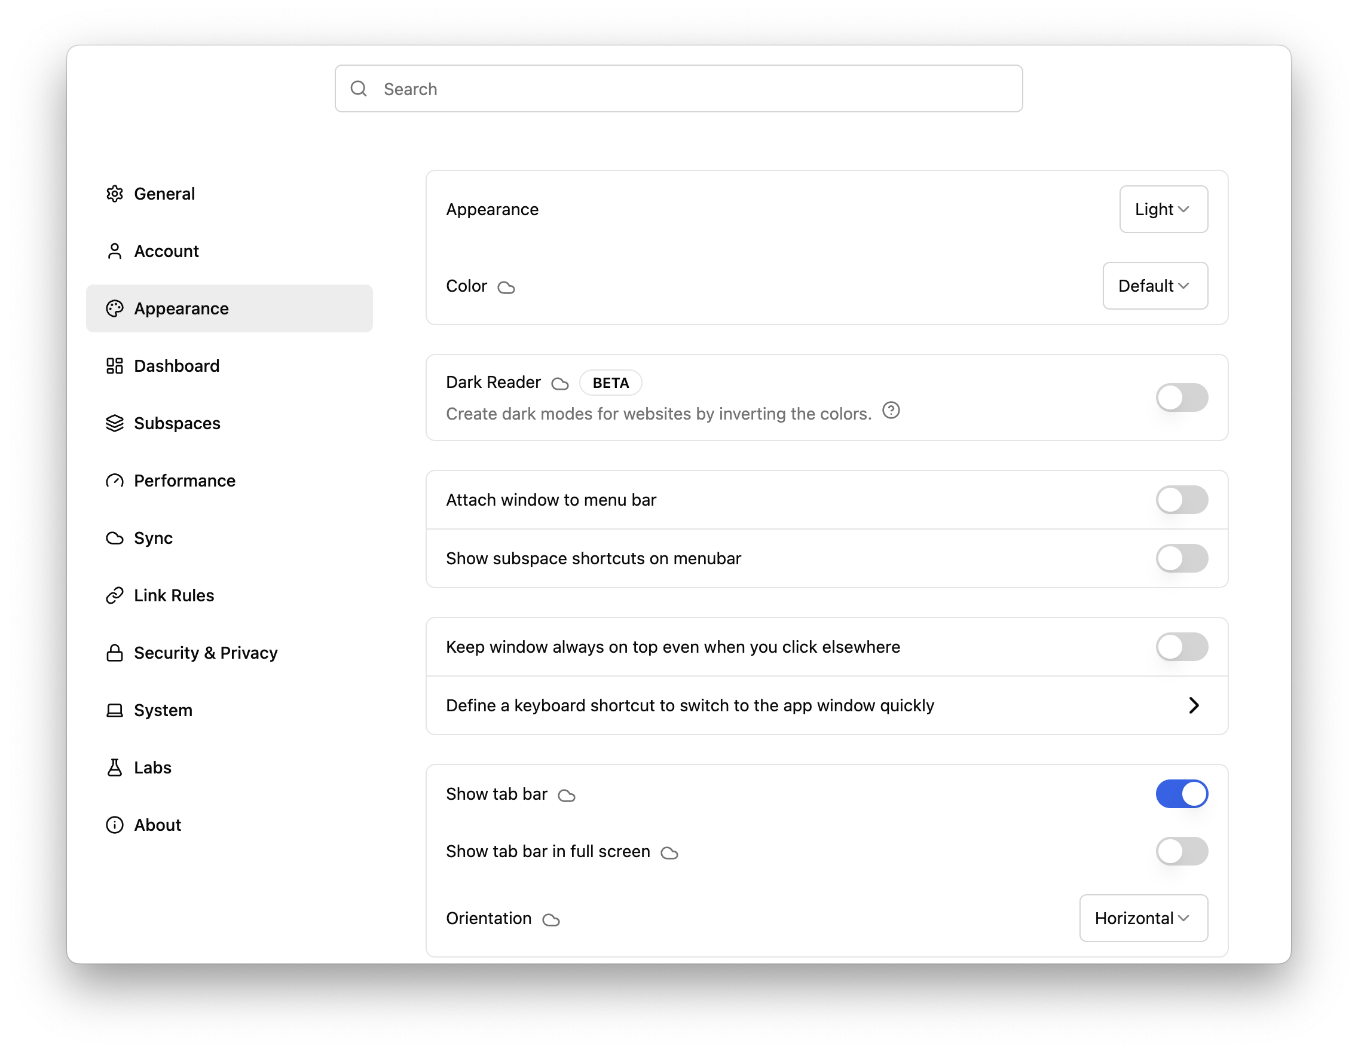
Task: Toggle Attach window to menu bar
Action: click(x=1182, y=500)
